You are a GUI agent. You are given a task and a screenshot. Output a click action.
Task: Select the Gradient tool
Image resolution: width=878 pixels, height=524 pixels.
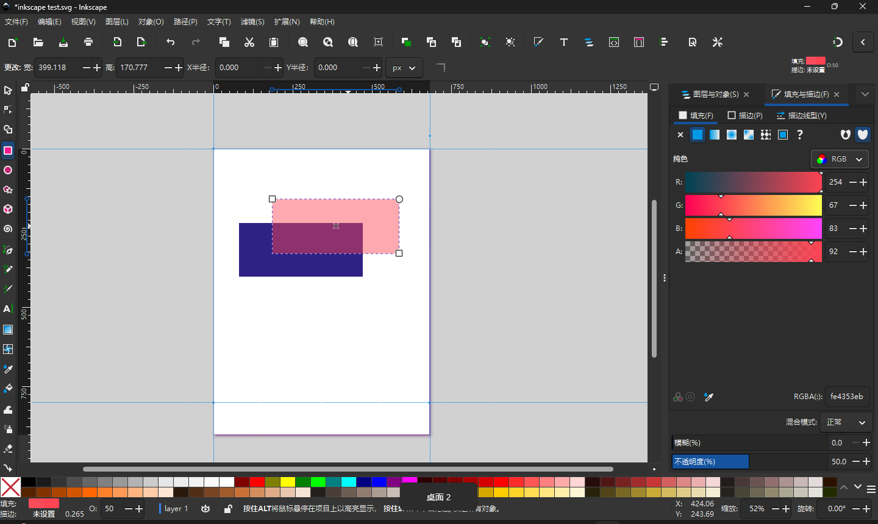[x=8, y=330]
